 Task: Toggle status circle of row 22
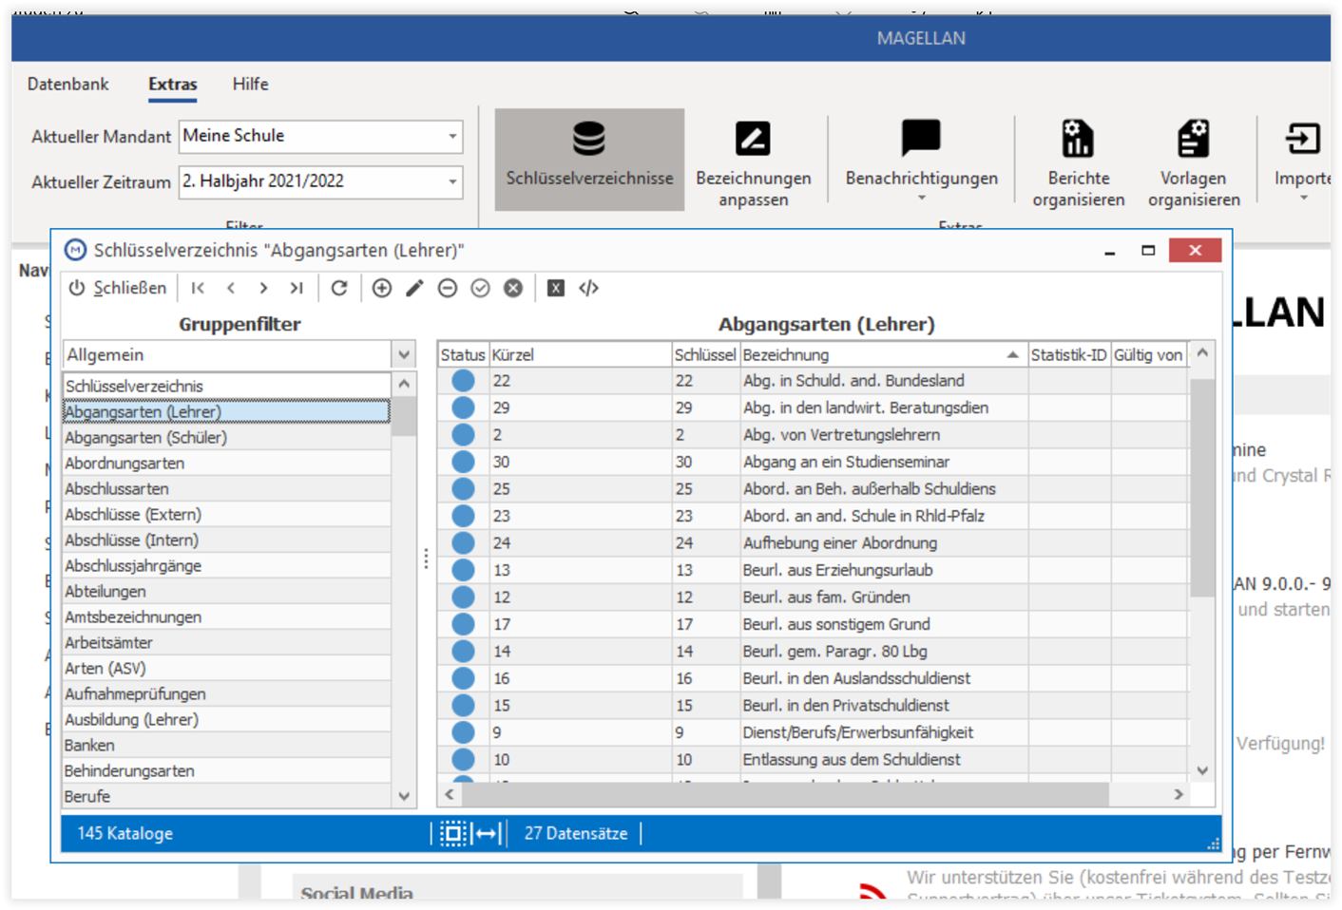coord(463,381)
